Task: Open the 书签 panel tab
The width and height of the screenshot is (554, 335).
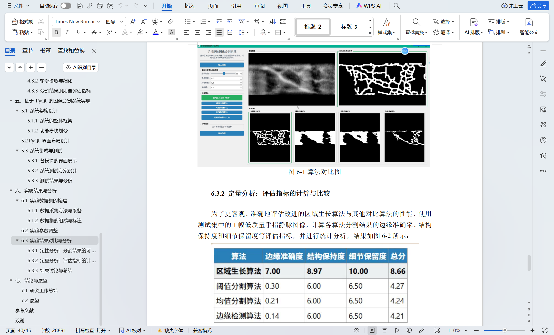Action: pos(45,51)
